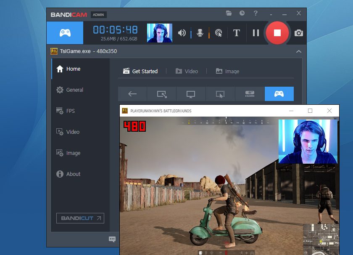Select fullscreen recording mode

tap(191, 94)
